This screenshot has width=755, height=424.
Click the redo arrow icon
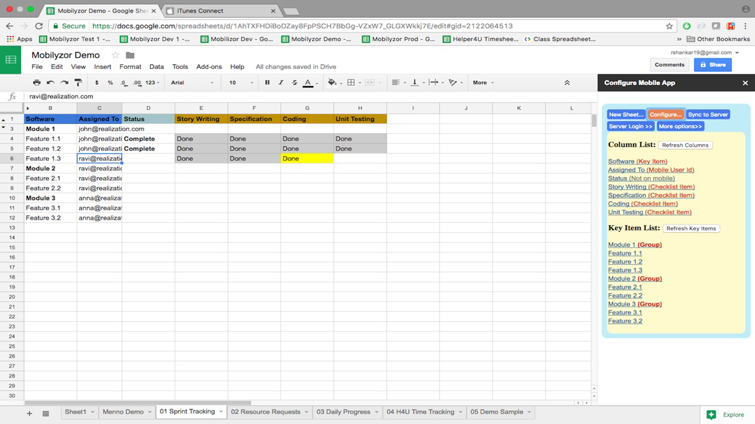64,83
